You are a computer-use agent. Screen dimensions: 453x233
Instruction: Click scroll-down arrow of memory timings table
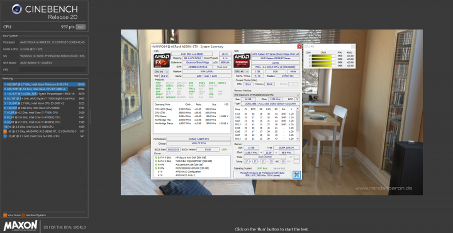[x=298, y=139]
